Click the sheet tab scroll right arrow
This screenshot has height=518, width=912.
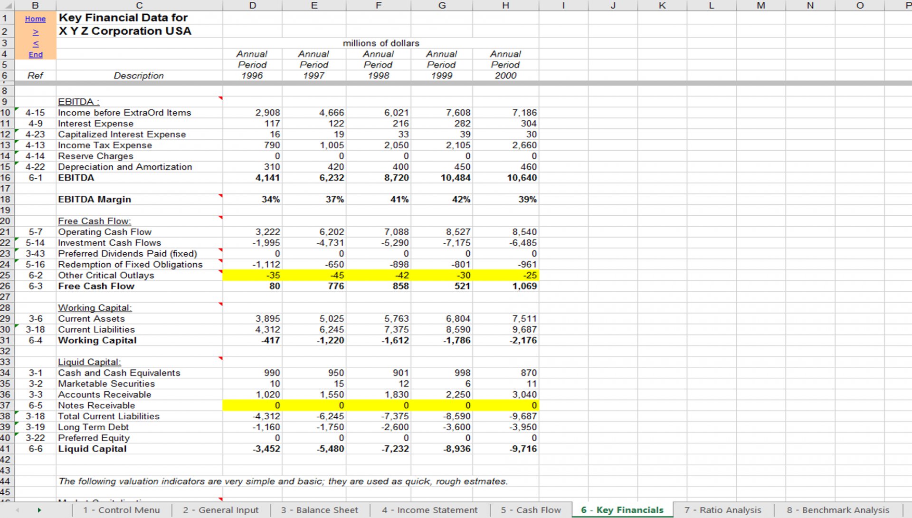[x=39, y=510]
